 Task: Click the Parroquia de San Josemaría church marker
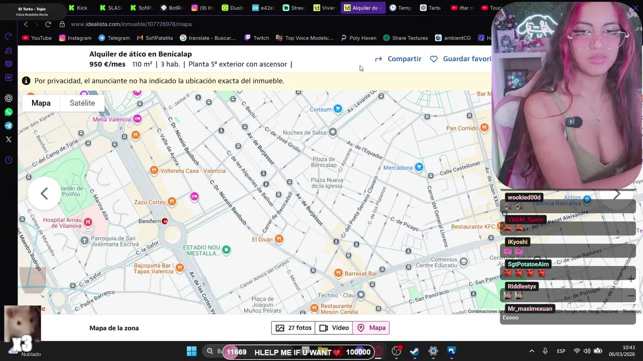click(x=84, y=241)
